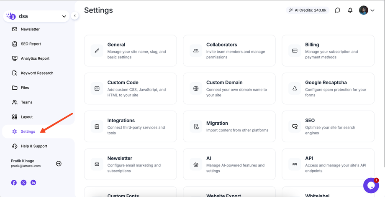Open the chat messages icon in header
This screenshot has height=197, width=385.
tap(337, 10)
